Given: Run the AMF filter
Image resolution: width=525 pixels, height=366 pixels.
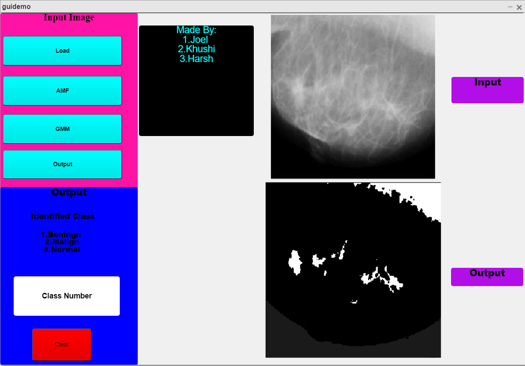Looking at the screenshot, I should (62, 90).
